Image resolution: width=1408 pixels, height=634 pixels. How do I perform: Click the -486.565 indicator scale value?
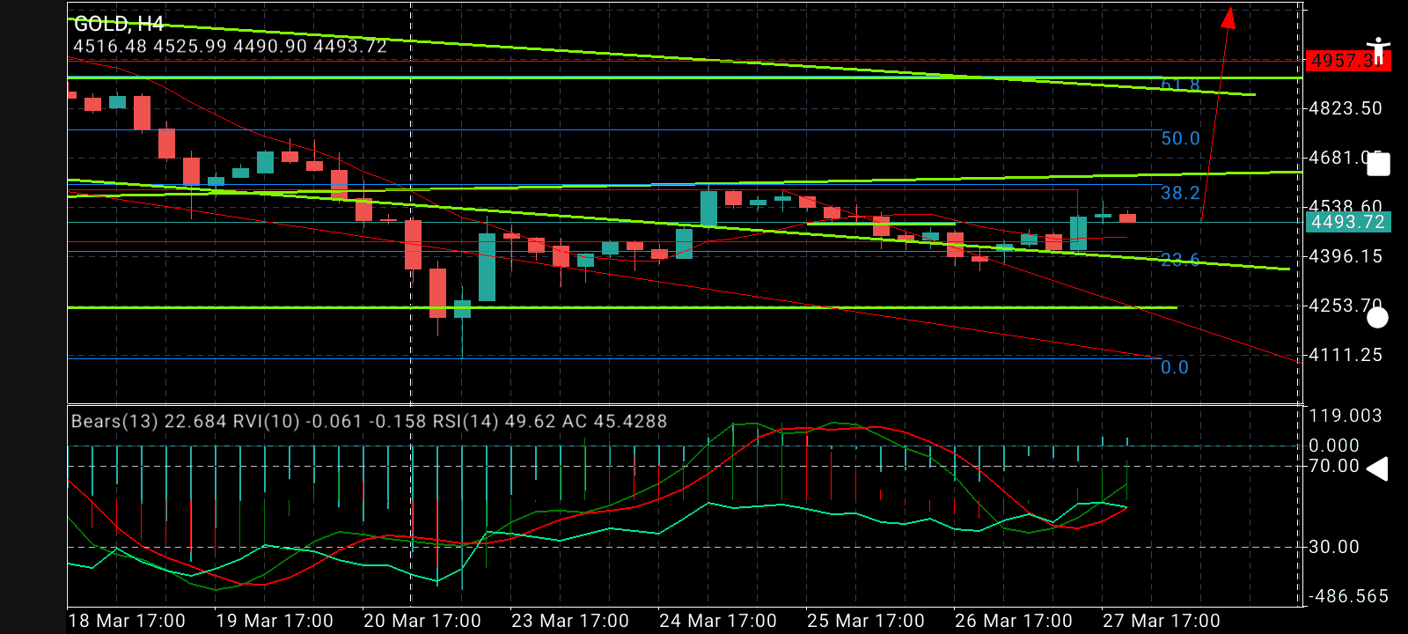pyautogui.click(x=1349, y=596)
